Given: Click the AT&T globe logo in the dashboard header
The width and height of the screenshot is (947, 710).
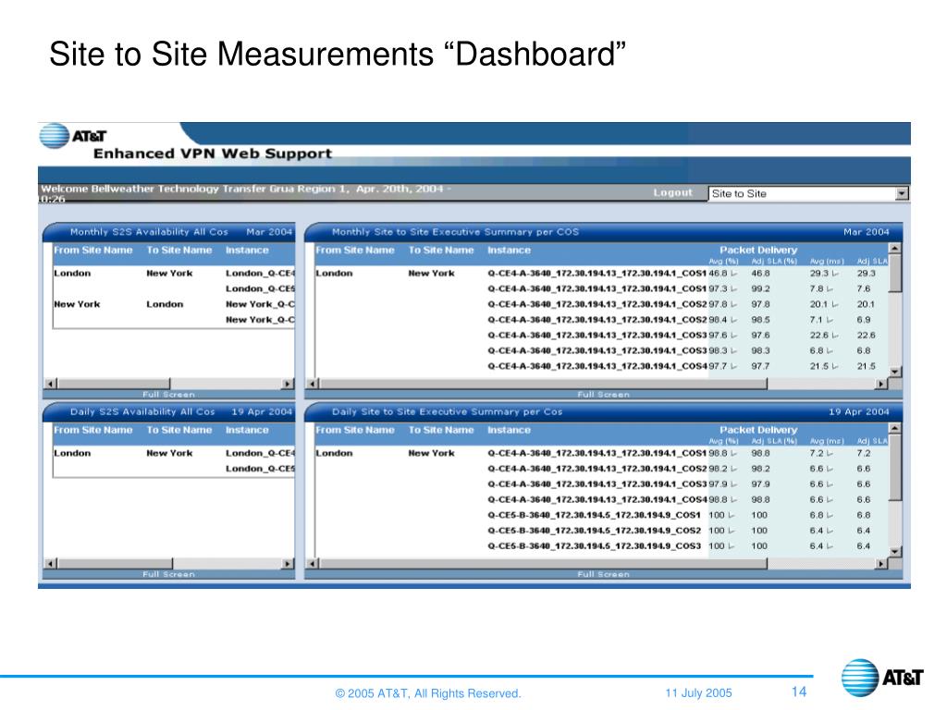Looking at the screenshot, I should tap(55, 136).
